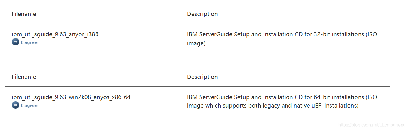Click the "image)" text ending the 32-bit description
The image size is (408, 130).
point(196,43)
